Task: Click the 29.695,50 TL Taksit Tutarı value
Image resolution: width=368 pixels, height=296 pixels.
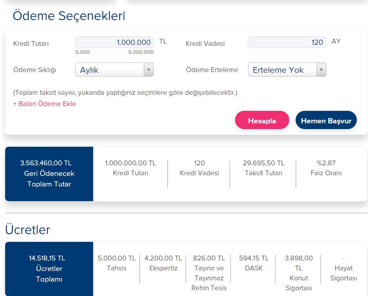Action: 263,168
